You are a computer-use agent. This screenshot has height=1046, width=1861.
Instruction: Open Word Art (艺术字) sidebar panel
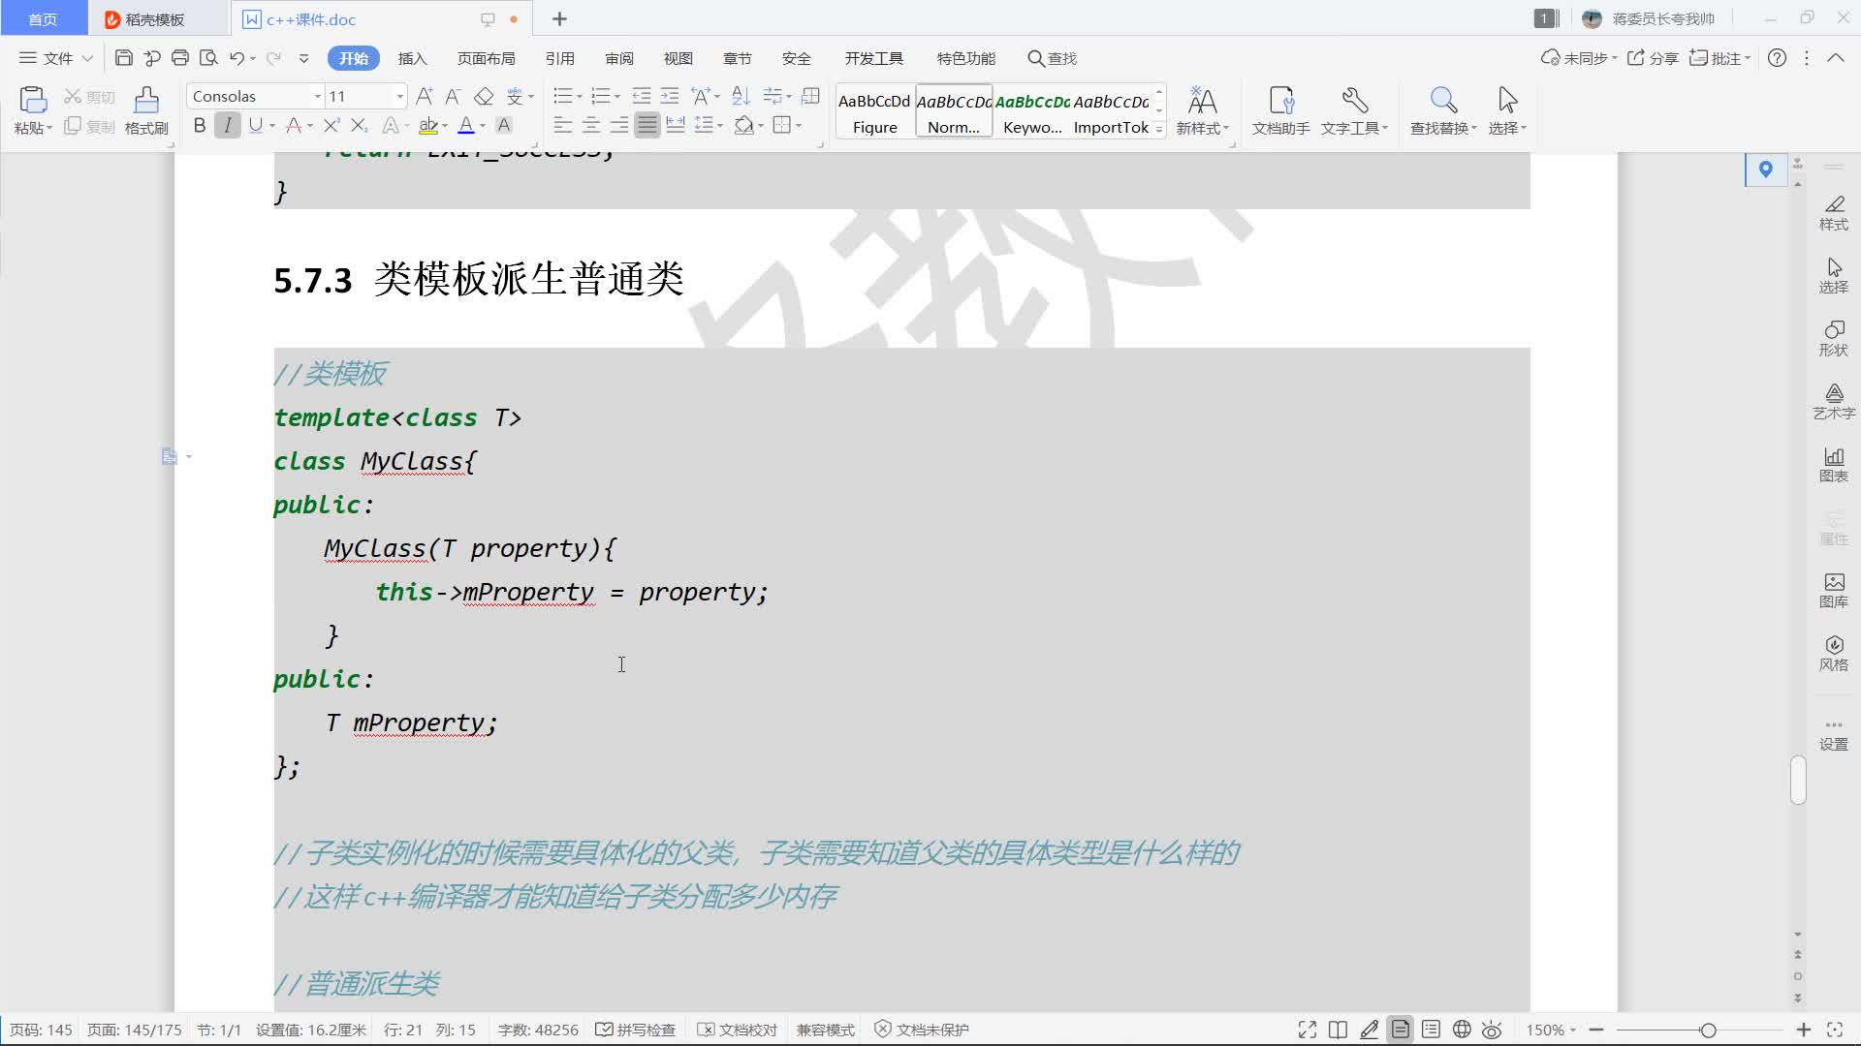pos(1834,402)
